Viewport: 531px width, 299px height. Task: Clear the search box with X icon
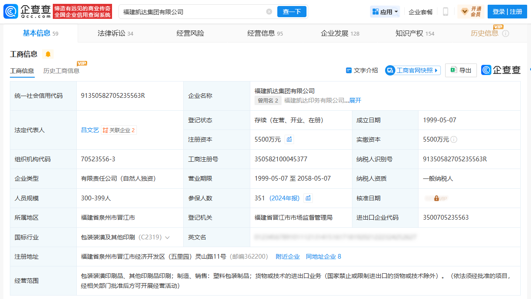[x=269, y=12]
